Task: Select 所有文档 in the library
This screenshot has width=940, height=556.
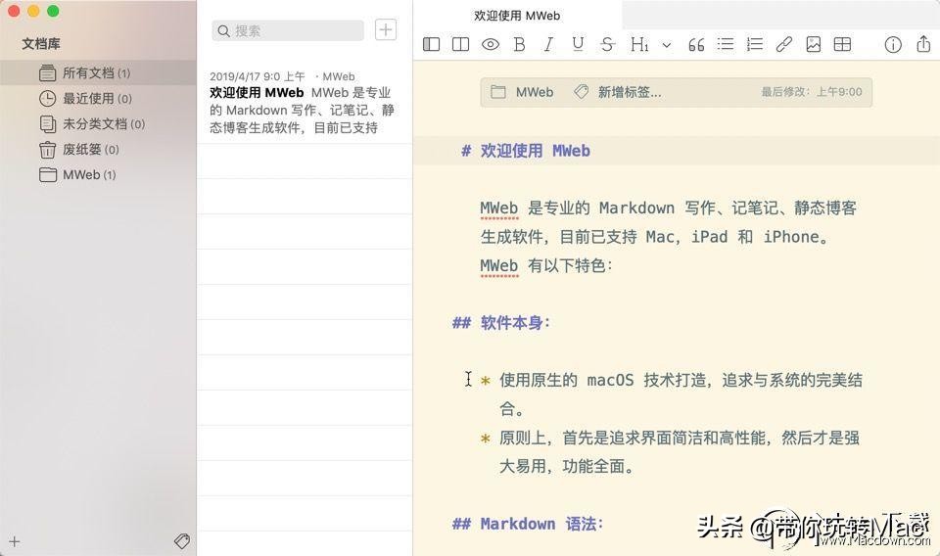Action: [98, 73]
